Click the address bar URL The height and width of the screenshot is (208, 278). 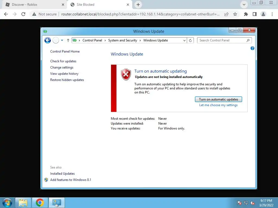click(x=140, y=14)
